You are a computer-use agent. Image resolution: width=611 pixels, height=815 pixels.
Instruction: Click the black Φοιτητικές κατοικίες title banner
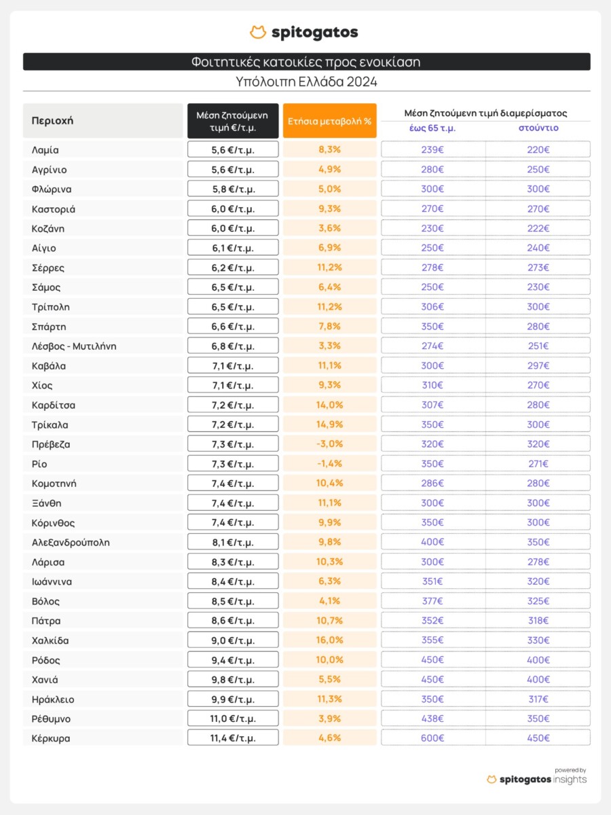coord(306,62)
